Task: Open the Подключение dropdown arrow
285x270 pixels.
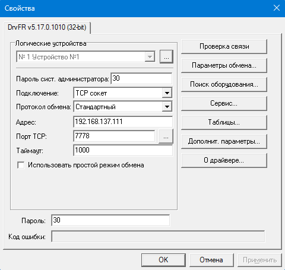Action: tap(167, 93)
